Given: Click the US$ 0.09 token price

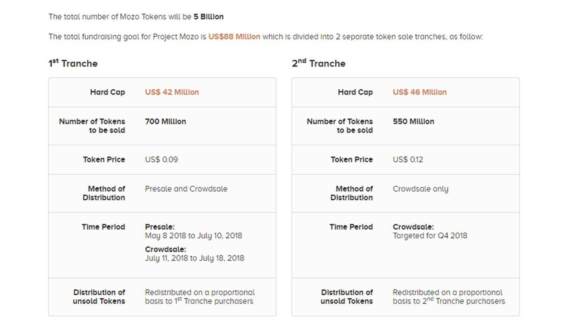Looking at the screenshot, I should (161, 160).
